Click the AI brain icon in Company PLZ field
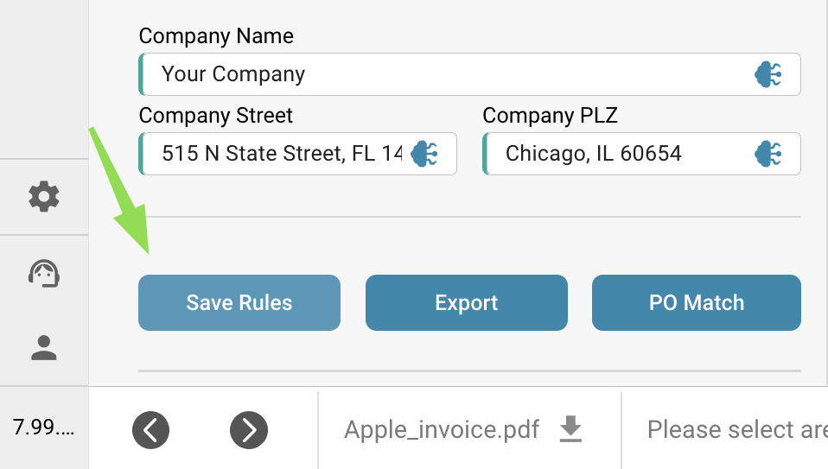The height and width of the screenshot is (469, 828). tap(768, 154)
